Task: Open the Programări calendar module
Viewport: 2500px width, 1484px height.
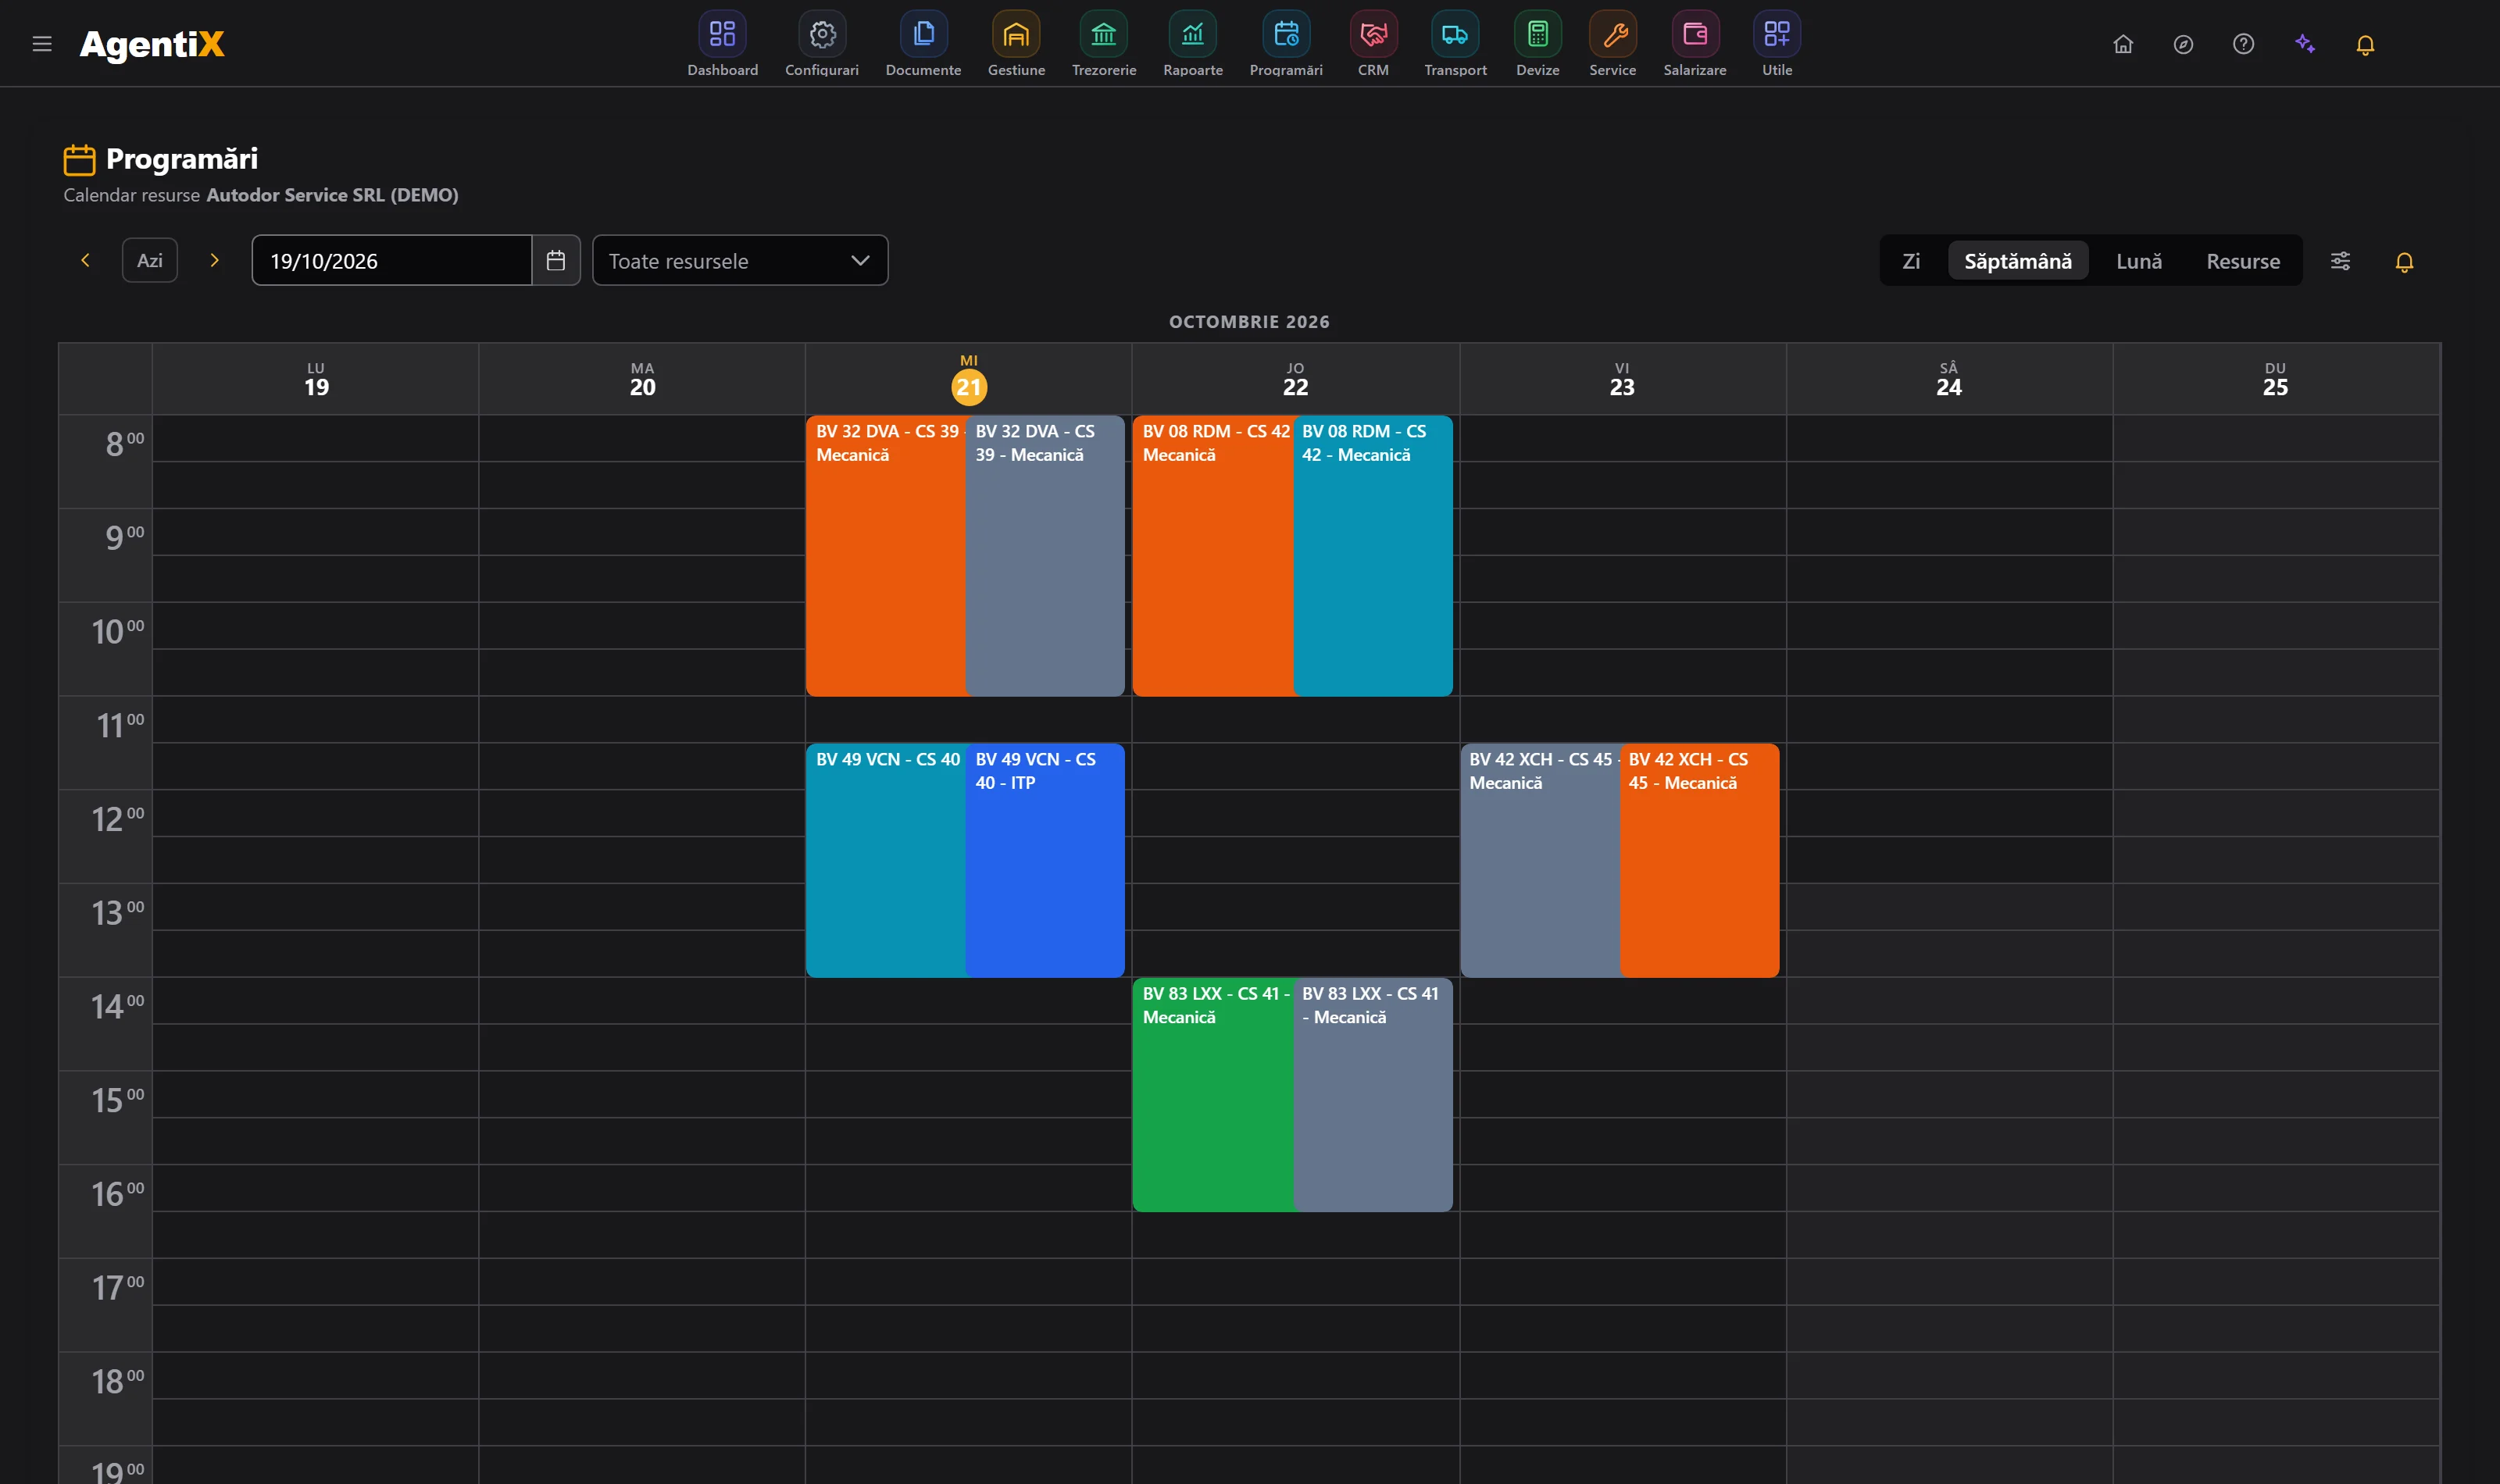Action: (x=1286, y=45)
